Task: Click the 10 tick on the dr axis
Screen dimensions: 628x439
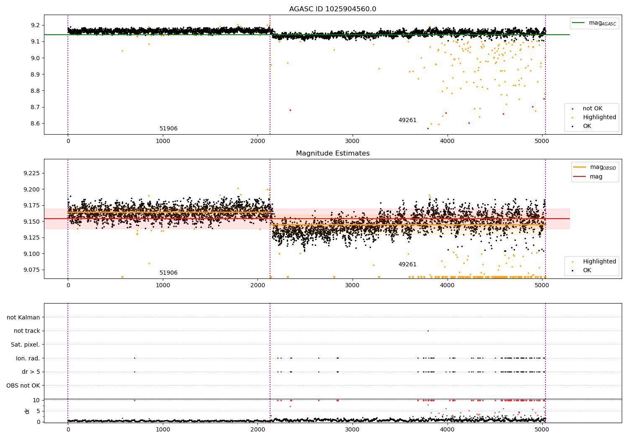Action: 36,401
